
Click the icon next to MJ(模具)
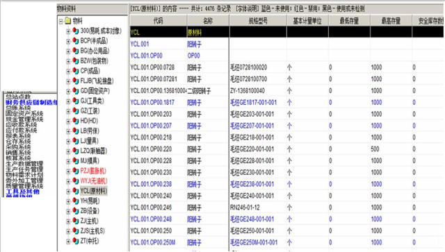point(76,161)
